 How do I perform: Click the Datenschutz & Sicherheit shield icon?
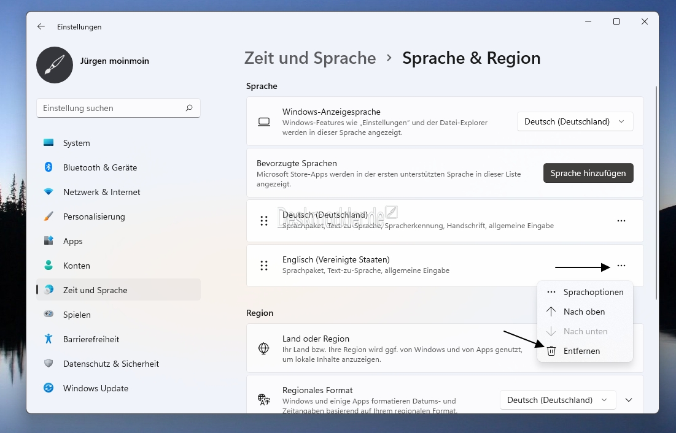click(x=49, y=364)
